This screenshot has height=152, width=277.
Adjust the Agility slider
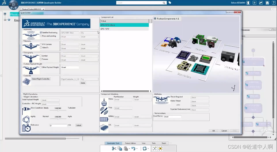pyautogui.click(x=58, y=119)
